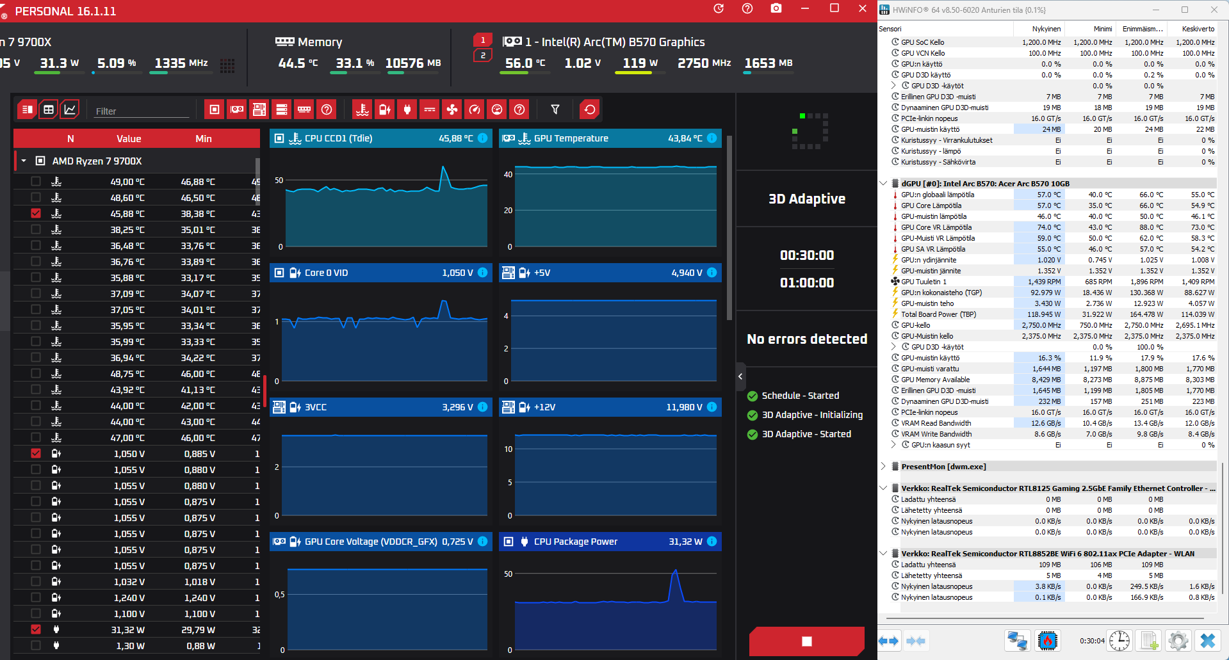This screenshot has height=660, width=1229.
Task: Reset monitoring values with the refresh icon
Action: (x=590, y=110)
